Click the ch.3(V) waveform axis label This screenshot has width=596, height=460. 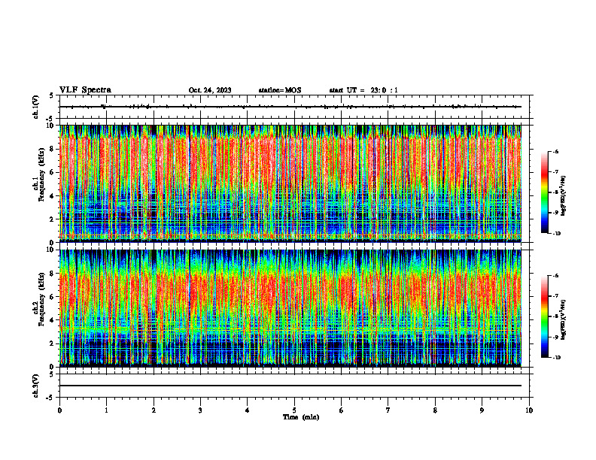click(36, 386)
